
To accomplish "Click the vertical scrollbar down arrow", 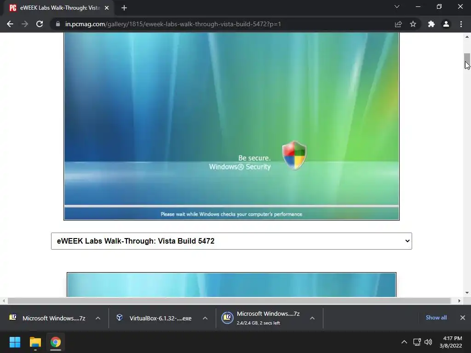I will coord(467,293).
